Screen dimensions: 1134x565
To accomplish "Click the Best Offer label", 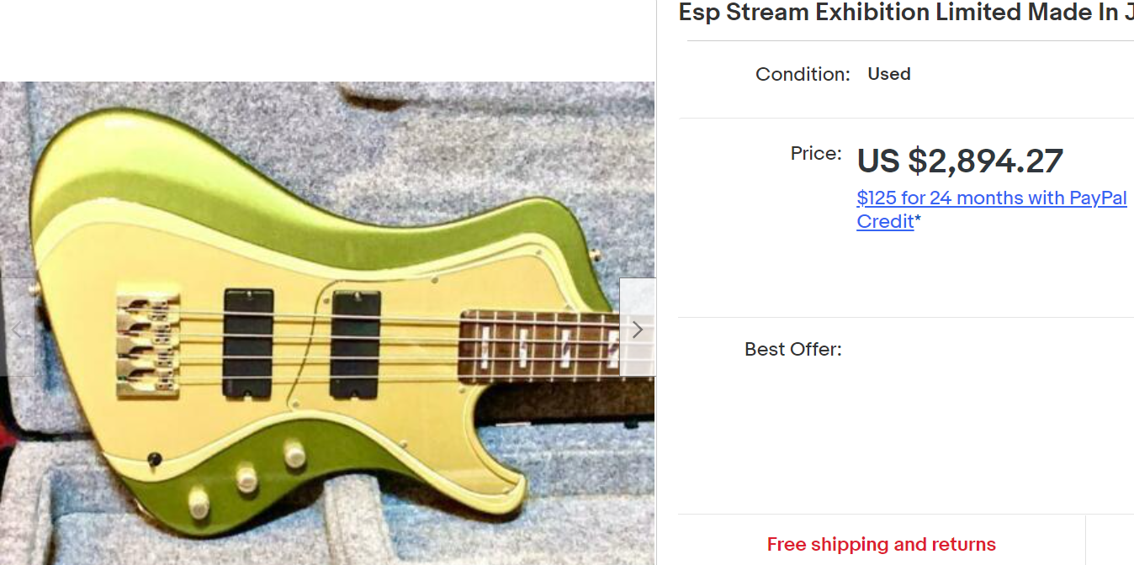I will pyautogui.click(x=793, y=349).
